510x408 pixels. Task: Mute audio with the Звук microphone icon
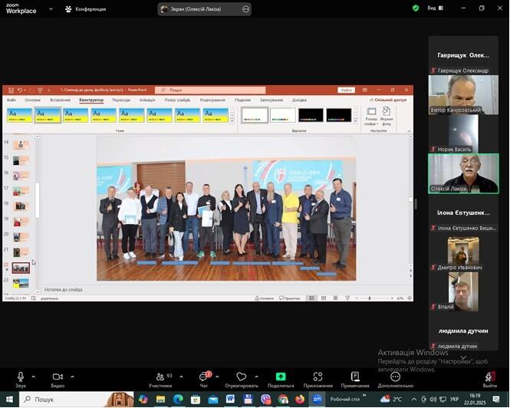pyautogui.click(x=21, y=377)
